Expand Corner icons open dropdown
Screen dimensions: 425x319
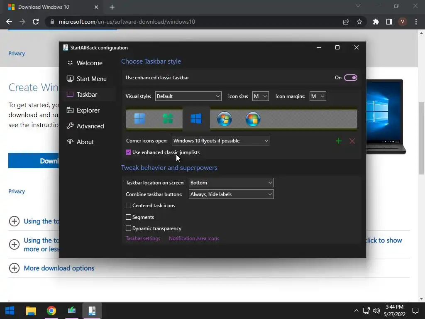(221, 141)
